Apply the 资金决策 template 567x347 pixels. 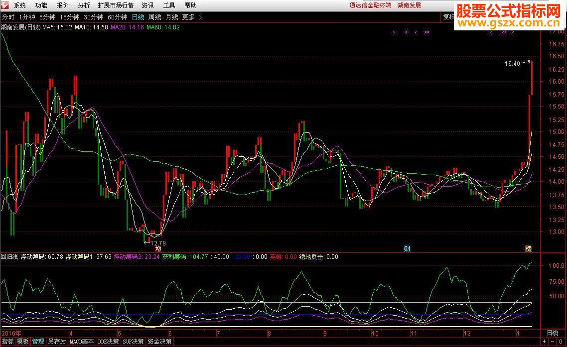coord(159,341)
